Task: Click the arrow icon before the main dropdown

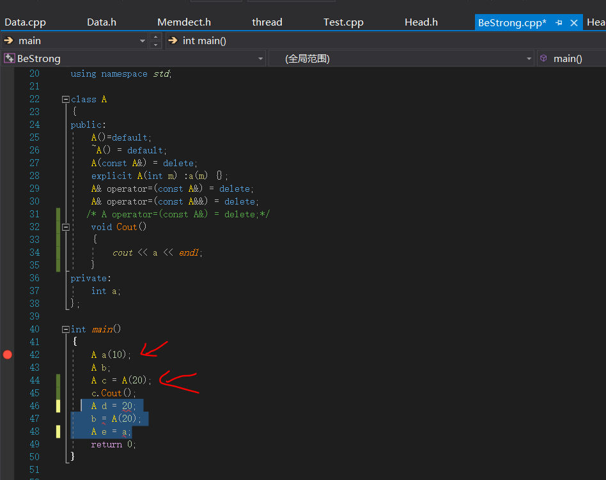Action: point(8,40)
